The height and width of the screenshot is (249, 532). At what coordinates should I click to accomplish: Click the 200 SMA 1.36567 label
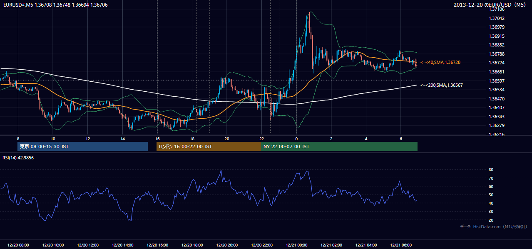pyautogui.click(x=441, y=85)
